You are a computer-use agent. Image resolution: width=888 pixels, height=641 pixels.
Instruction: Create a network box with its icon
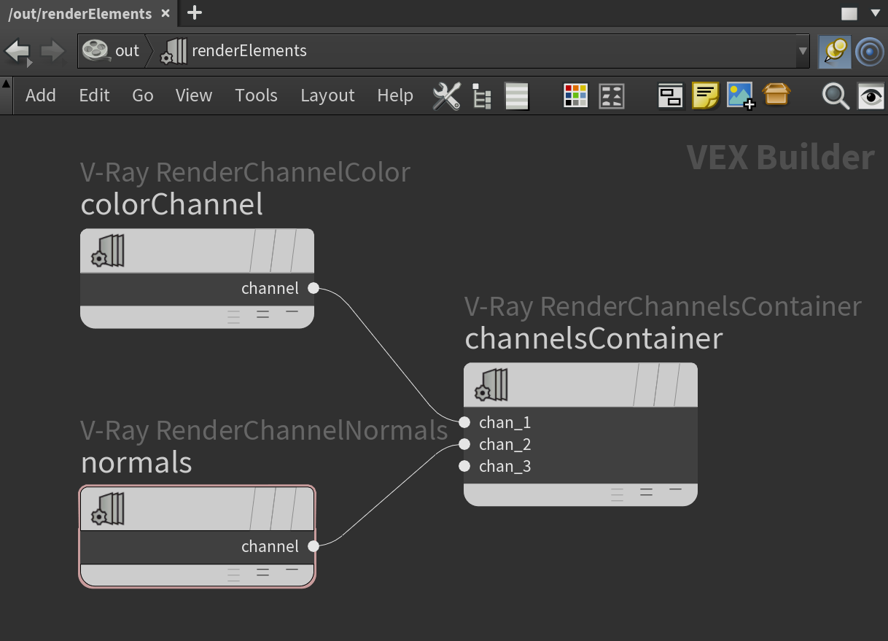coord(670,96)
